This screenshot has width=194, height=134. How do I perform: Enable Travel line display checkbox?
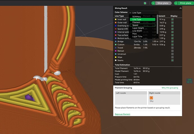[x=172, y=48]
